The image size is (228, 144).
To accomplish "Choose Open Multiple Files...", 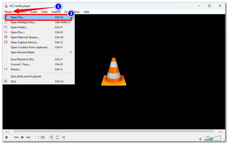I will 38,22.
